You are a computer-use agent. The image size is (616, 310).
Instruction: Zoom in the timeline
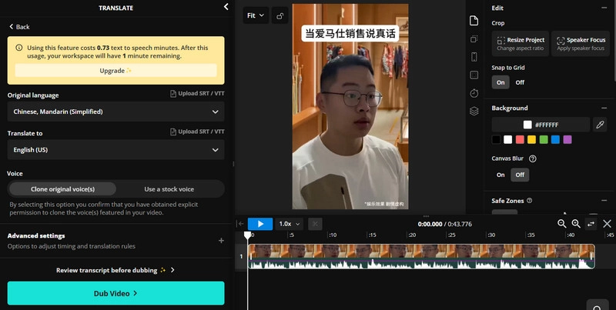tap(576, 224)
